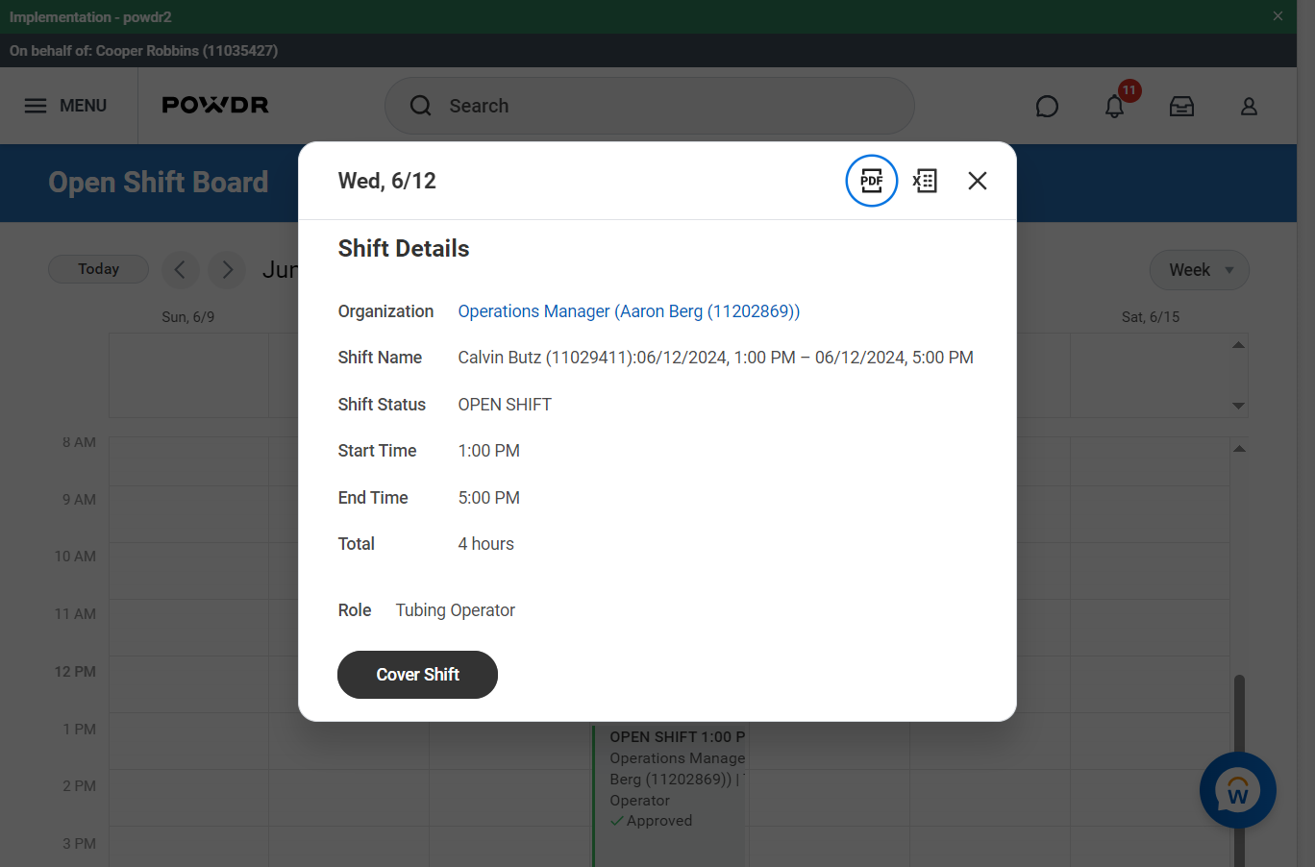Click the calendar scroll-up arrow
1315x867 pixels.
[1239, 449]
